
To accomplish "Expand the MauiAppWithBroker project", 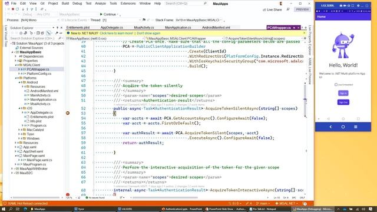I will tap(12, 169).
